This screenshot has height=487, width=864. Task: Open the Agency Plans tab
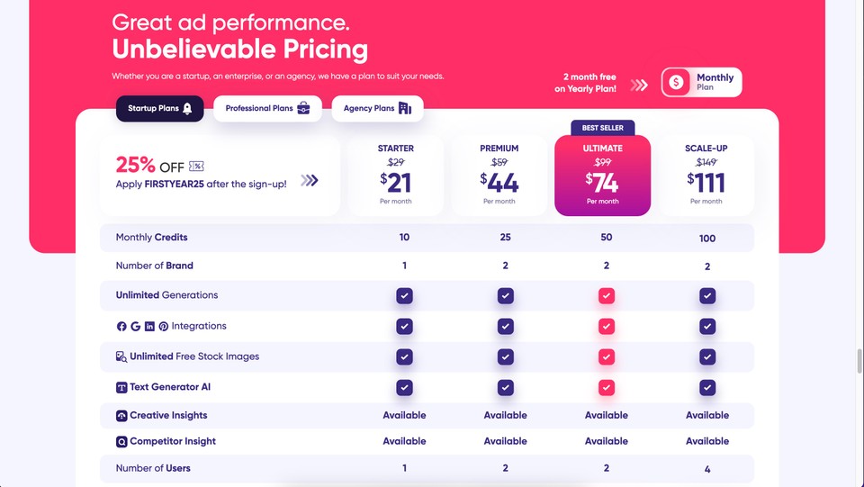tap(377, 109)
